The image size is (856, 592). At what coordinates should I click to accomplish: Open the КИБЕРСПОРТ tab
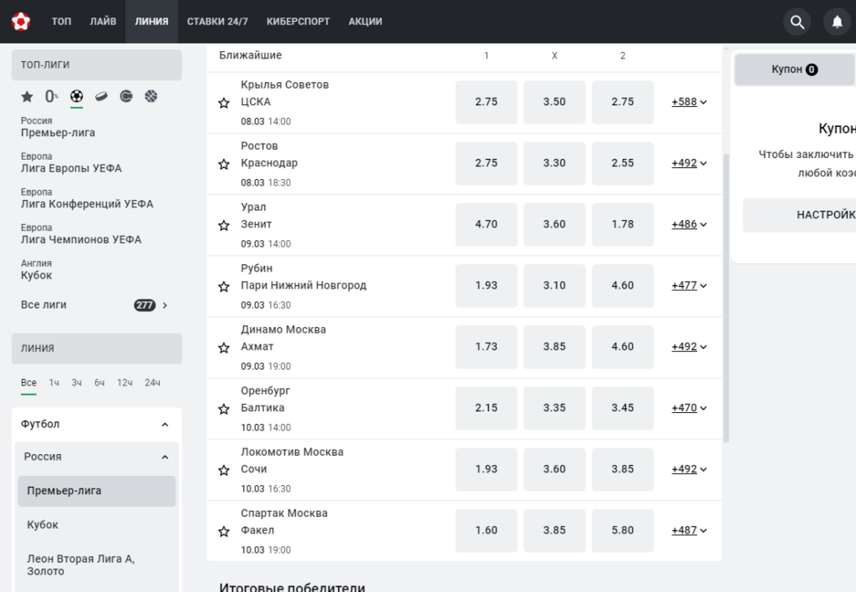click(x=298, y=21)
